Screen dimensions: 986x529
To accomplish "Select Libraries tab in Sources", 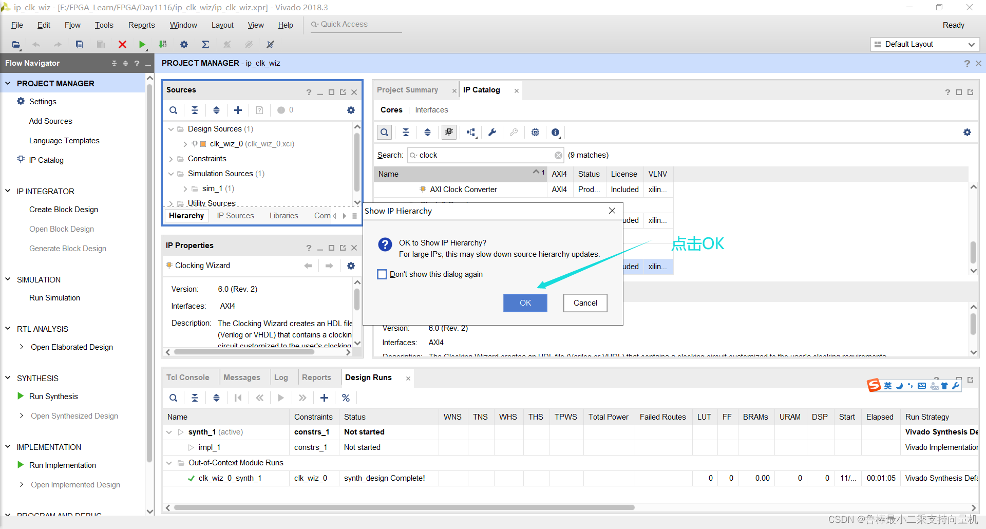I will tap(283, 216).
